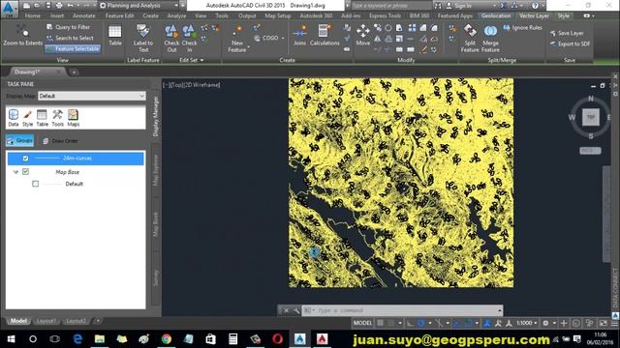This screenshot has width=620, height=348.
Task: Open the Home ribbon tab
Action: [32, 15]
